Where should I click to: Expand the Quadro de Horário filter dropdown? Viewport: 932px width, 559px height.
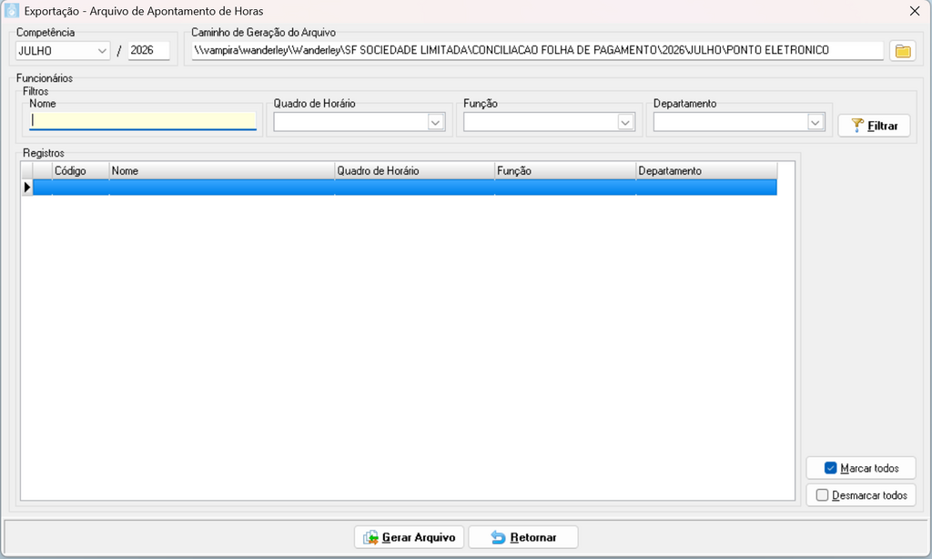coord(435,123)
